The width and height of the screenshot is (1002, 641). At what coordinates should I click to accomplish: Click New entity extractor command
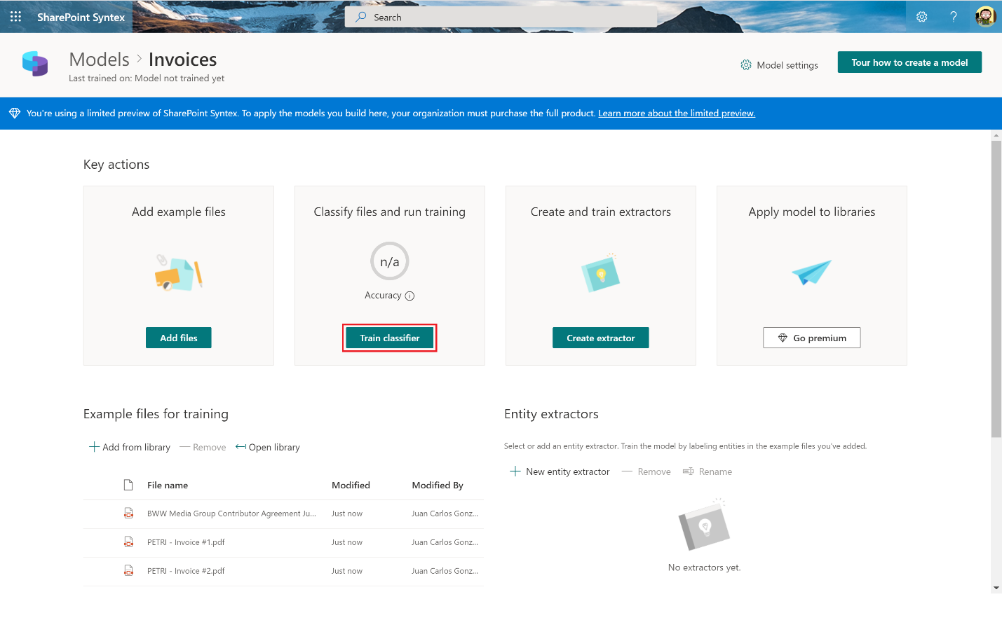(x=560, y=471)
